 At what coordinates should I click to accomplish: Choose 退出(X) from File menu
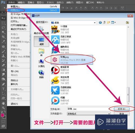(14, 104)
